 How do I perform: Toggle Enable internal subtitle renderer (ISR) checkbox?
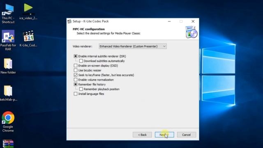[76, 56]
